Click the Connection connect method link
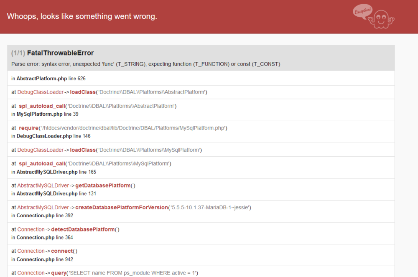418x277 pixels. [61, 251]
